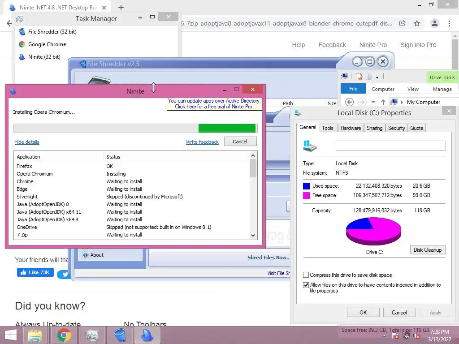Click the Drive C pie chart
This screenshot has height=344, width=459.
373,231
